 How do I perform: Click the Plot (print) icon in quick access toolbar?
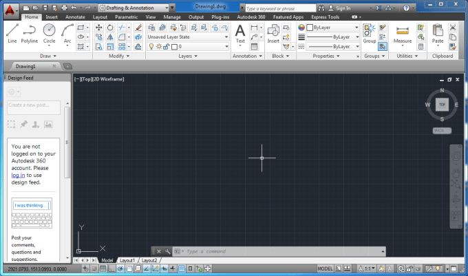point(64,8)
